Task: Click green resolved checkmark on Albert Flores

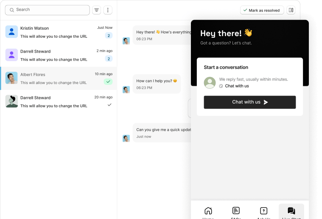Action: click(x=108, y=81)
